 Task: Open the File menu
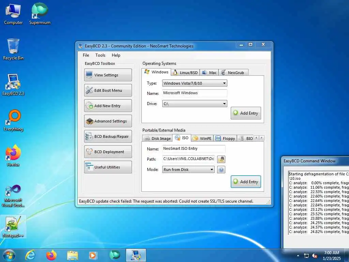tap(86, 55)
